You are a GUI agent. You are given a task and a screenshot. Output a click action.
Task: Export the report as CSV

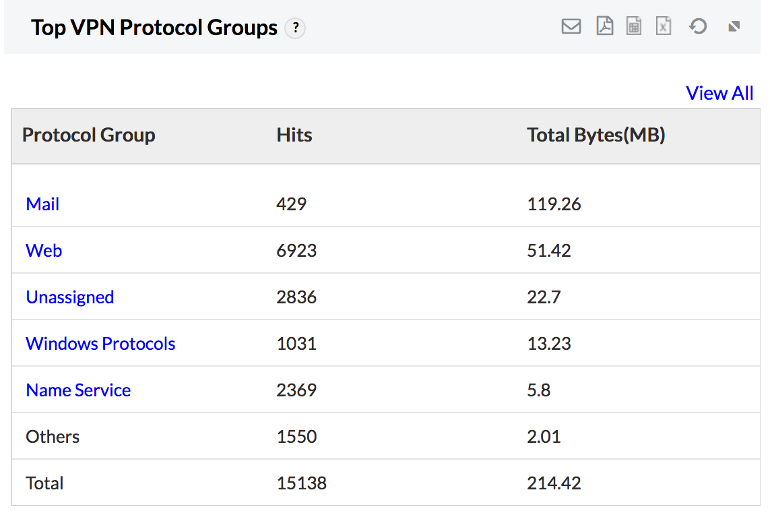(634, 26)
